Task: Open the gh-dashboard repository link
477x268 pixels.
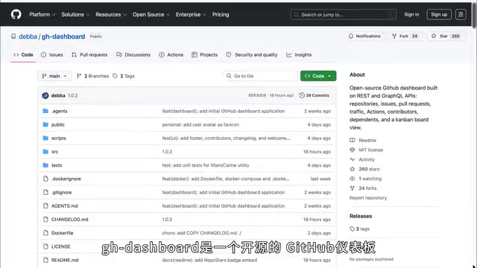Action: pyautogui.click(x=63, y=36)
